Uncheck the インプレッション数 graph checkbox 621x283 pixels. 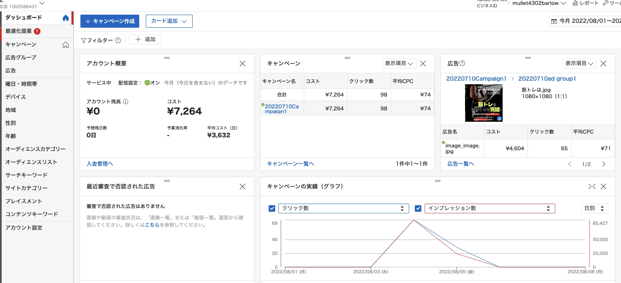(x=418, y=208)
